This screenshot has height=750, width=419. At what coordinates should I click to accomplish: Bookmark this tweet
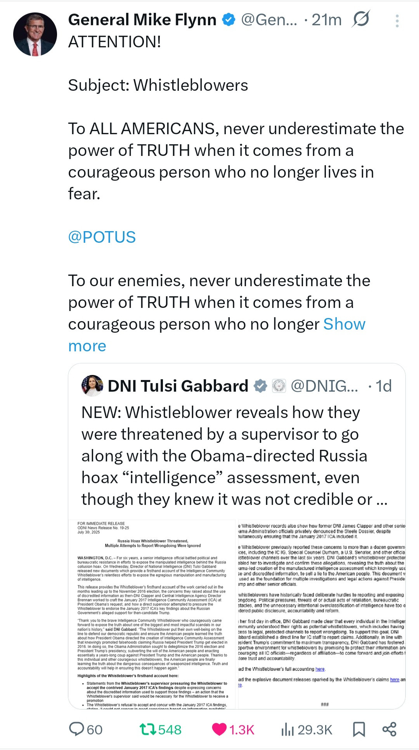(359, 729)
